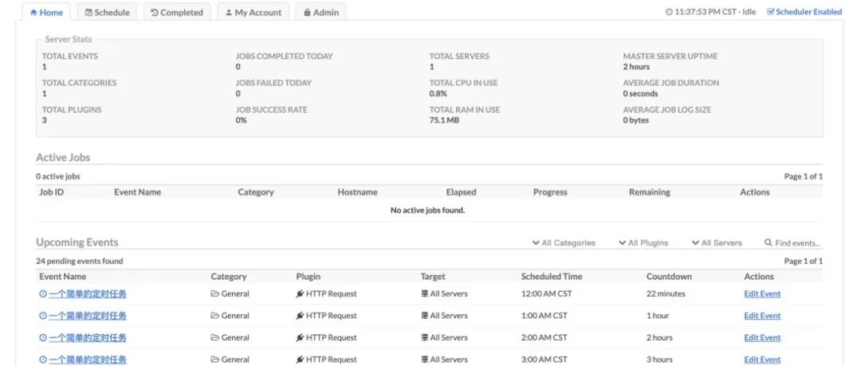Click the clock icon beside 11:37:53 PM
The height and width of the screenshot is (366, 861).
669,11
